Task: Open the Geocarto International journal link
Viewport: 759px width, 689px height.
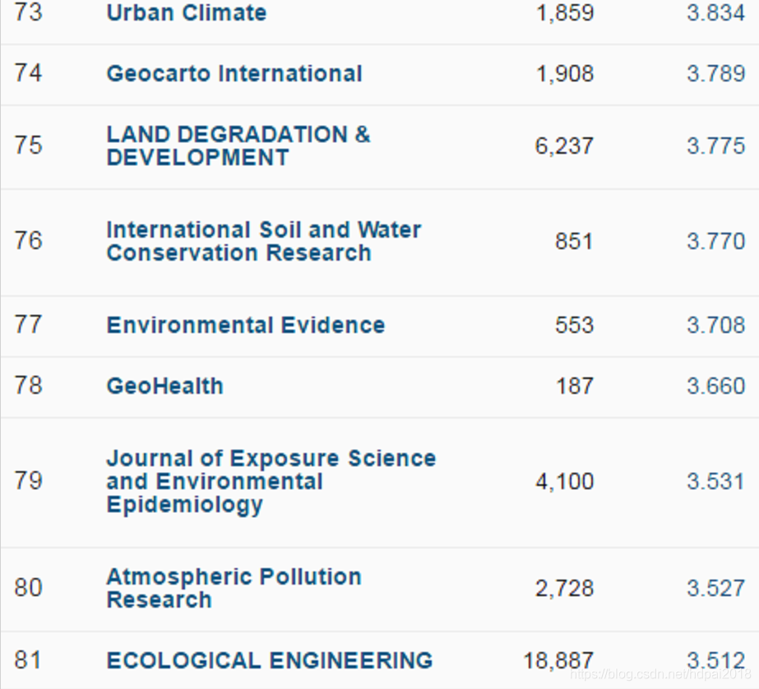Action: coord(234,73)
